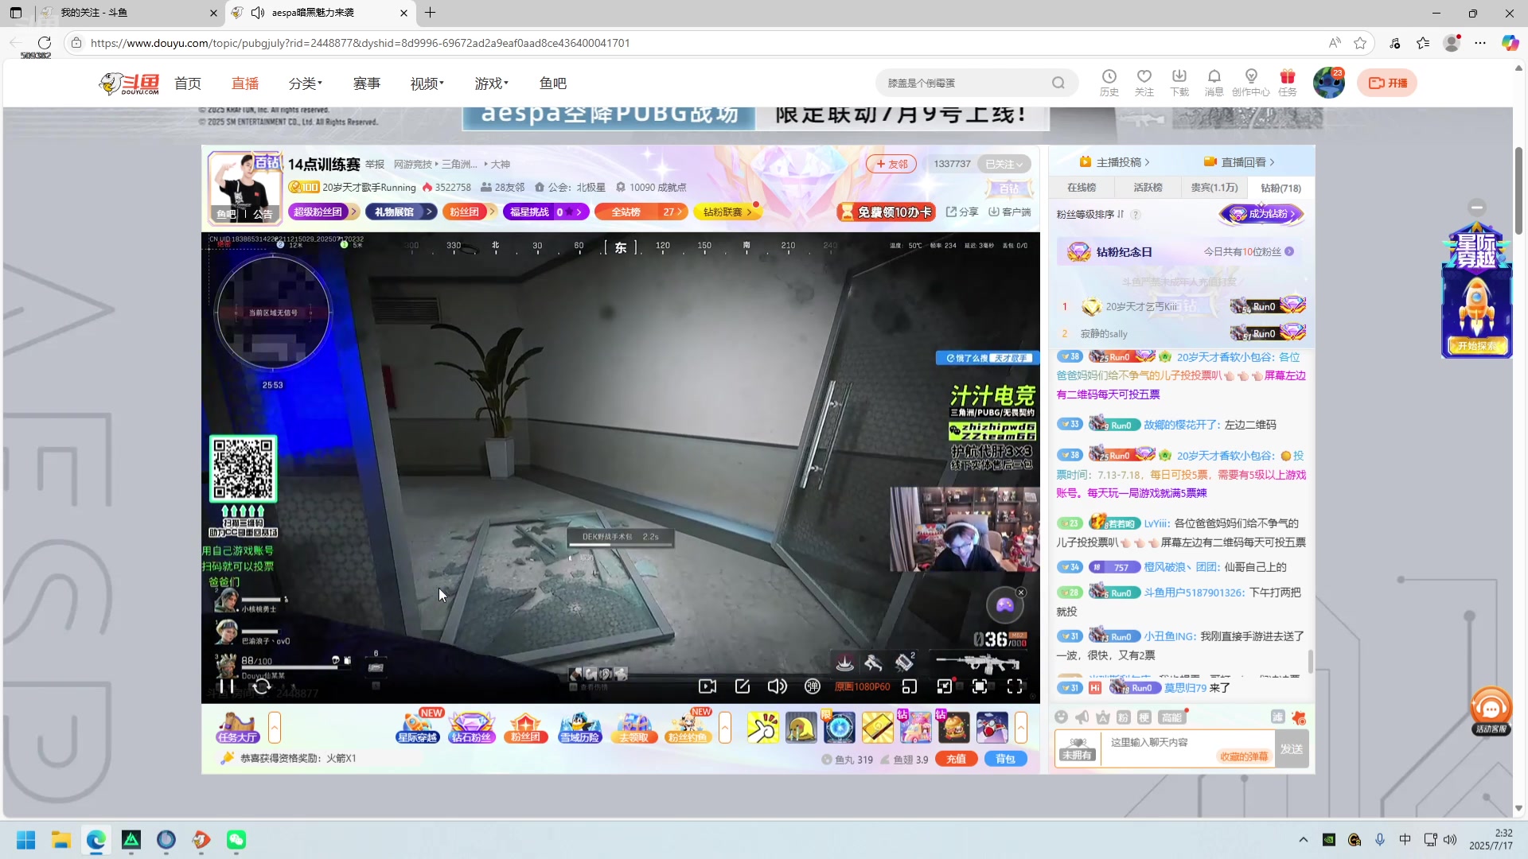Viewport: 1528px width, 859px height.
Task: Open the 背包 backpack button
Action: click(1005, 759)
